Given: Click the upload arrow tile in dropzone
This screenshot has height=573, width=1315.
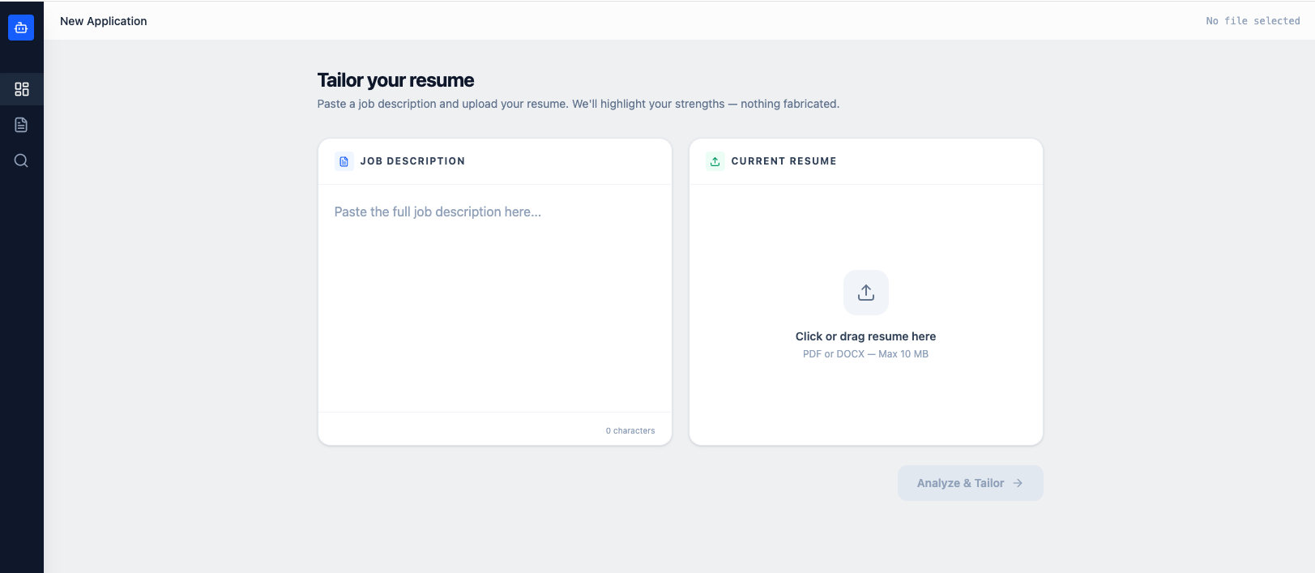Looking at the screenshot, I should point(866,293).
